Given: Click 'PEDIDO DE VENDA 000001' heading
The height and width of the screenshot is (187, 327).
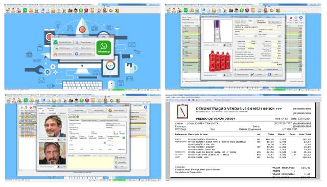Looking at the screenshot, I should (x=216, y=119).
